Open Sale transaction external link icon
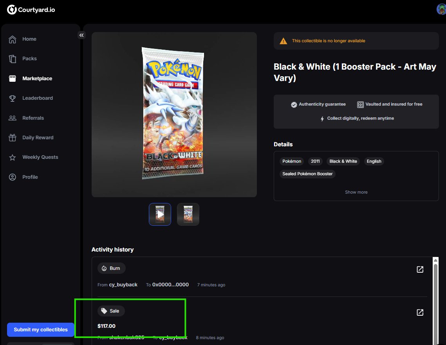Image resolution: width=446 pixels, height=345 pixels. click(x=420, y=312)
